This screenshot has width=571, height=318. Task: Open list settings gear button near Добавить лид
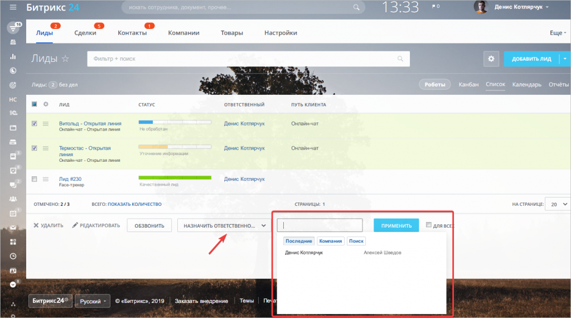491,59
